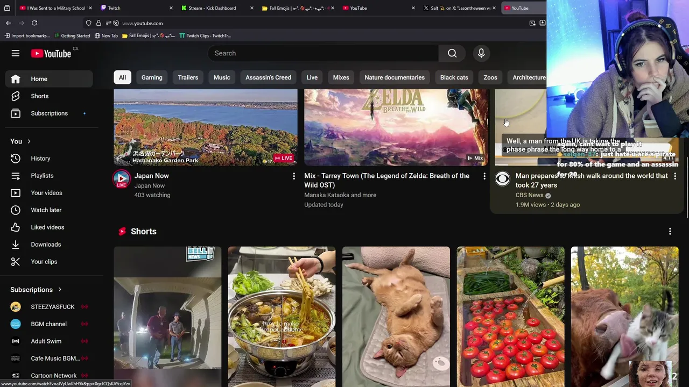Select the Nature documentaries chip
Screen dimensions: 689x387
click(395, 77)
